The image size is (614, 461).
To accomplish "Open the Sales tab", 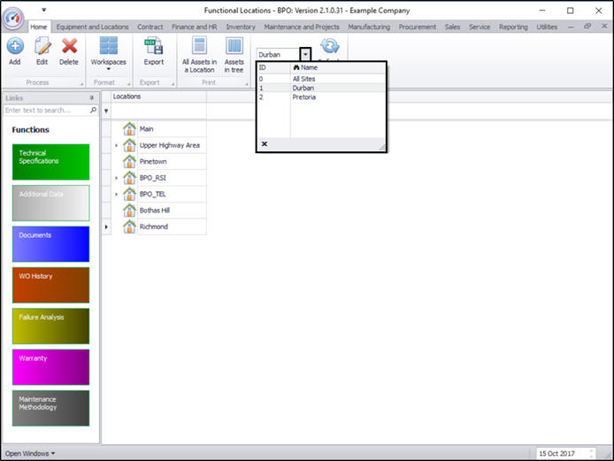I will click(452, 27).
